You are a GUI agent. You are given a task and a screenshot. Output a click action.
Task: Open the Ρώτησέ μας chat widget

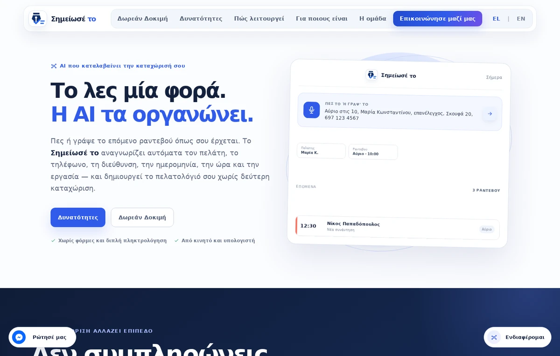[42, 337]
